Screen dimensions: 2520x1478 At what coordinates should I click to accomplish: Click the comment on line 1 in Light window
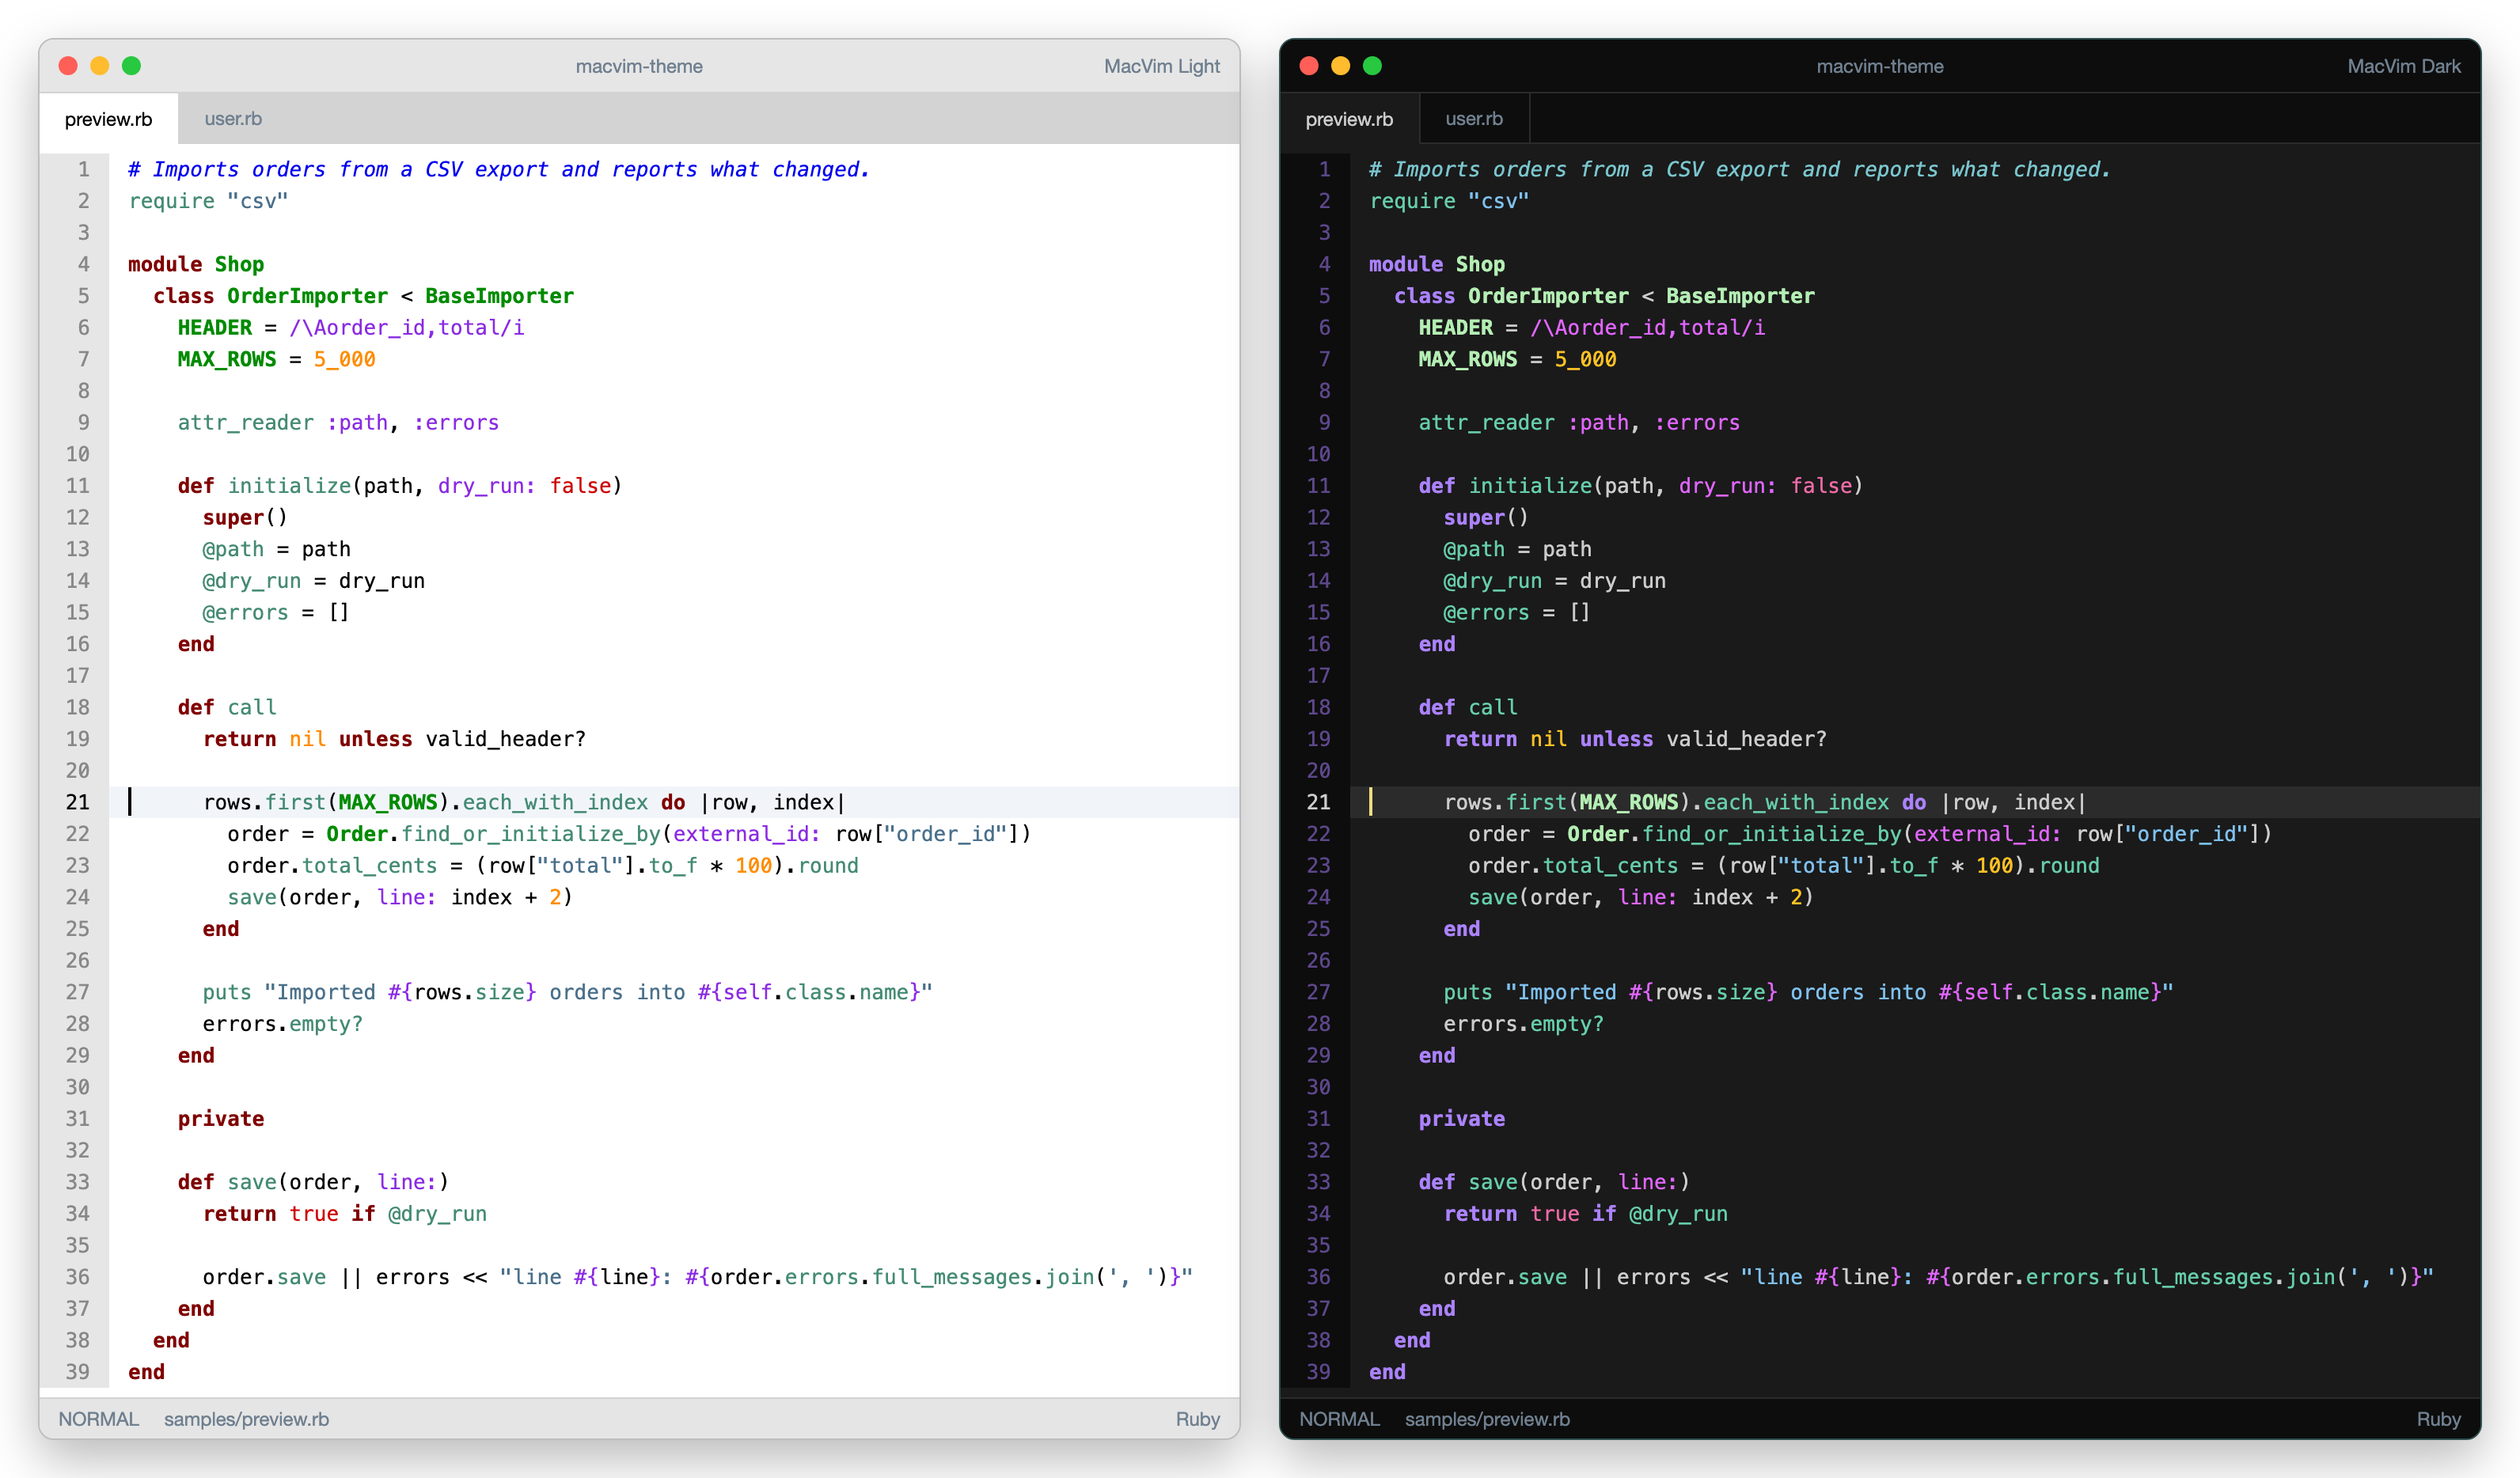click(499, 169)
